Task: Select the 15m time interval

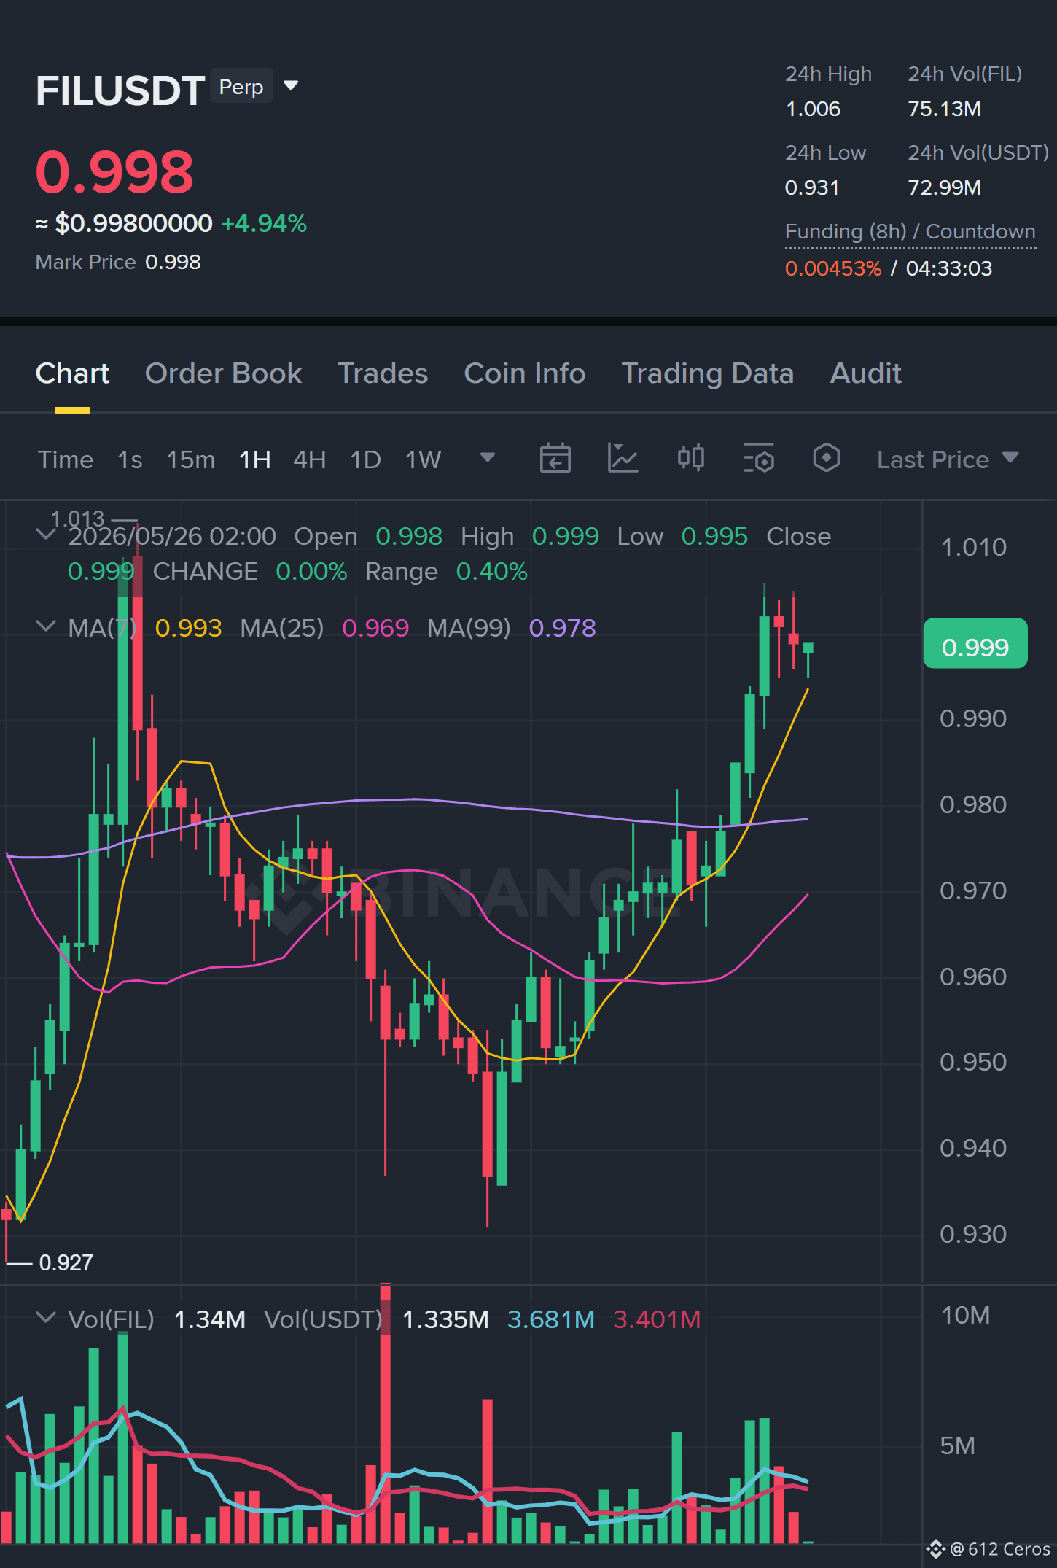Action: (190, 459)
